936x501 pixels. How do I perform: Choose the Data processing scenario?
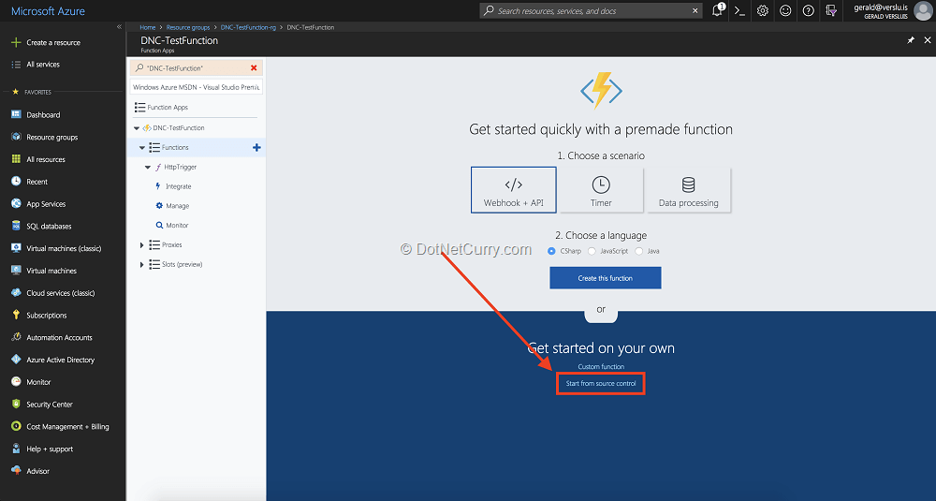[x=688, y=190]
